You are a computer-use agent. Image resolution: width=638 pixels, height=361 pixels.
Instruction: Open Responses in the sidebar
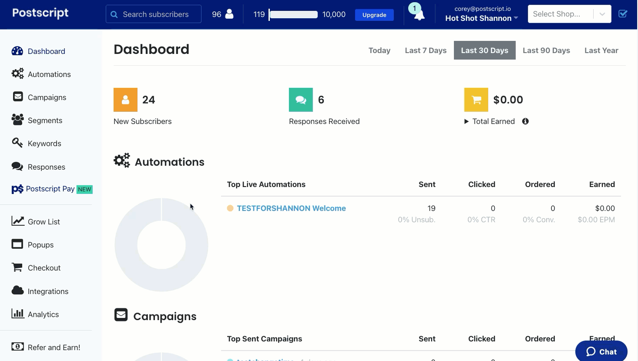(47, 167)
